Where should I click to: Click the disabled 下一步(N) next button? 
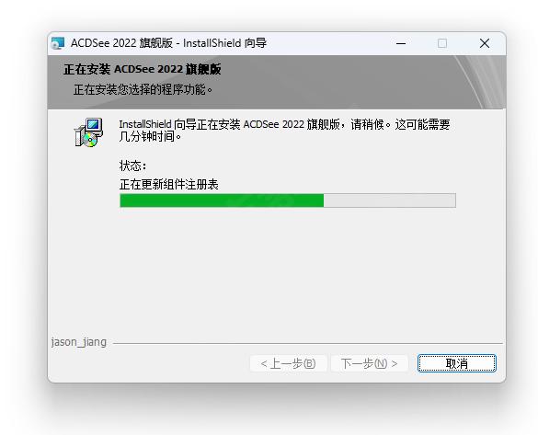(369, 363)
